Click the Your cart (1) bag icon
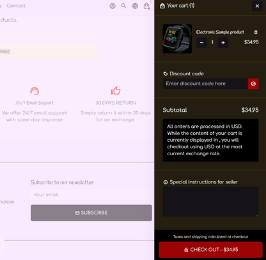Viewport: 266px width, 260px height. tap(162, 6)
